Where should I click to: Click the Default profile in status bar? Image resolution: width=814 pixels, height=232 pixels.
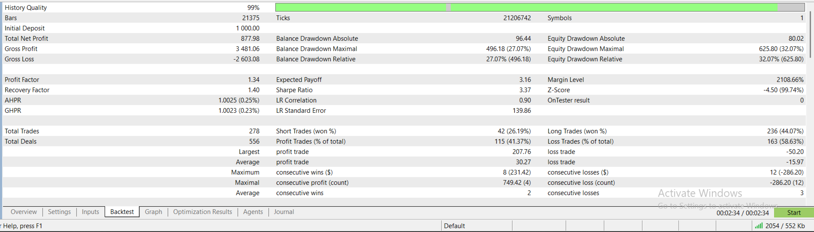(455, 226)
